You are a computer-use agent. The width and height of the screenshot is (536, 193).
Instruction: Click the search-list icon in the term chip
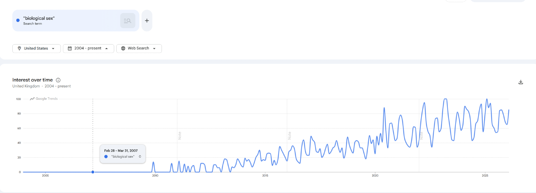(x=128, y=21)
